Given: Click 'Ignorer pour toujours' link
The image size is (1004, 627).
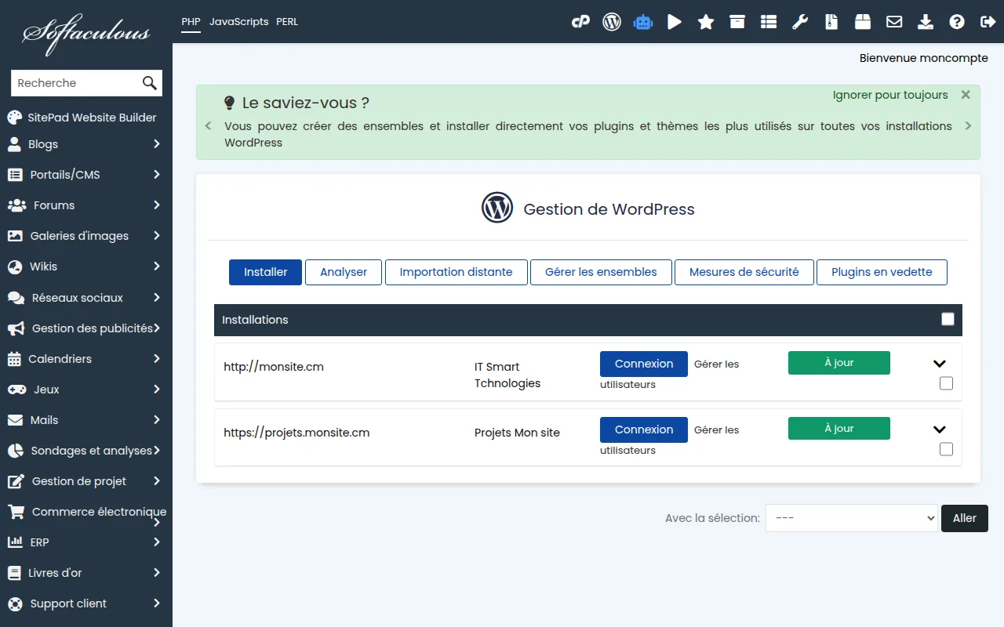Looking at the screenshot, I should click(x=890, y=95).
